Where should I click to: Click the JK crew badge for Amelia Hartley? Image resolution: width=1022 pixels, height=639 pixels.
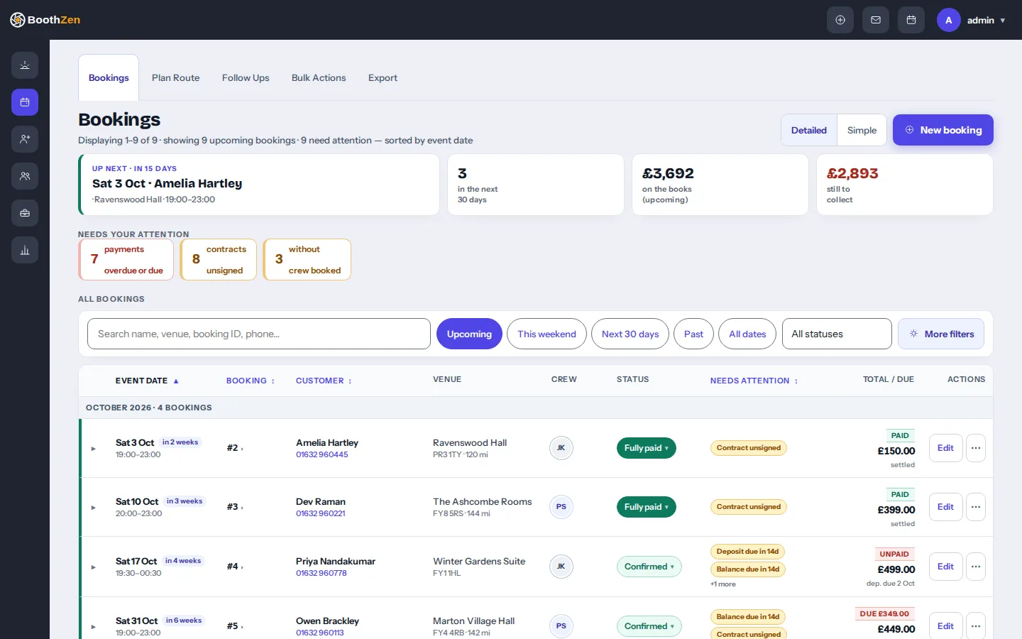(561, 448)
